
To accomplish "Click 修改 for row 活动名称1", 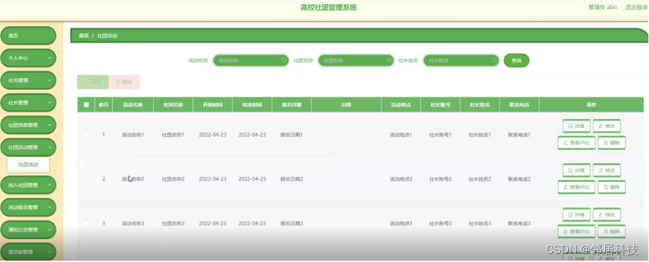I will tap(607, 126).
